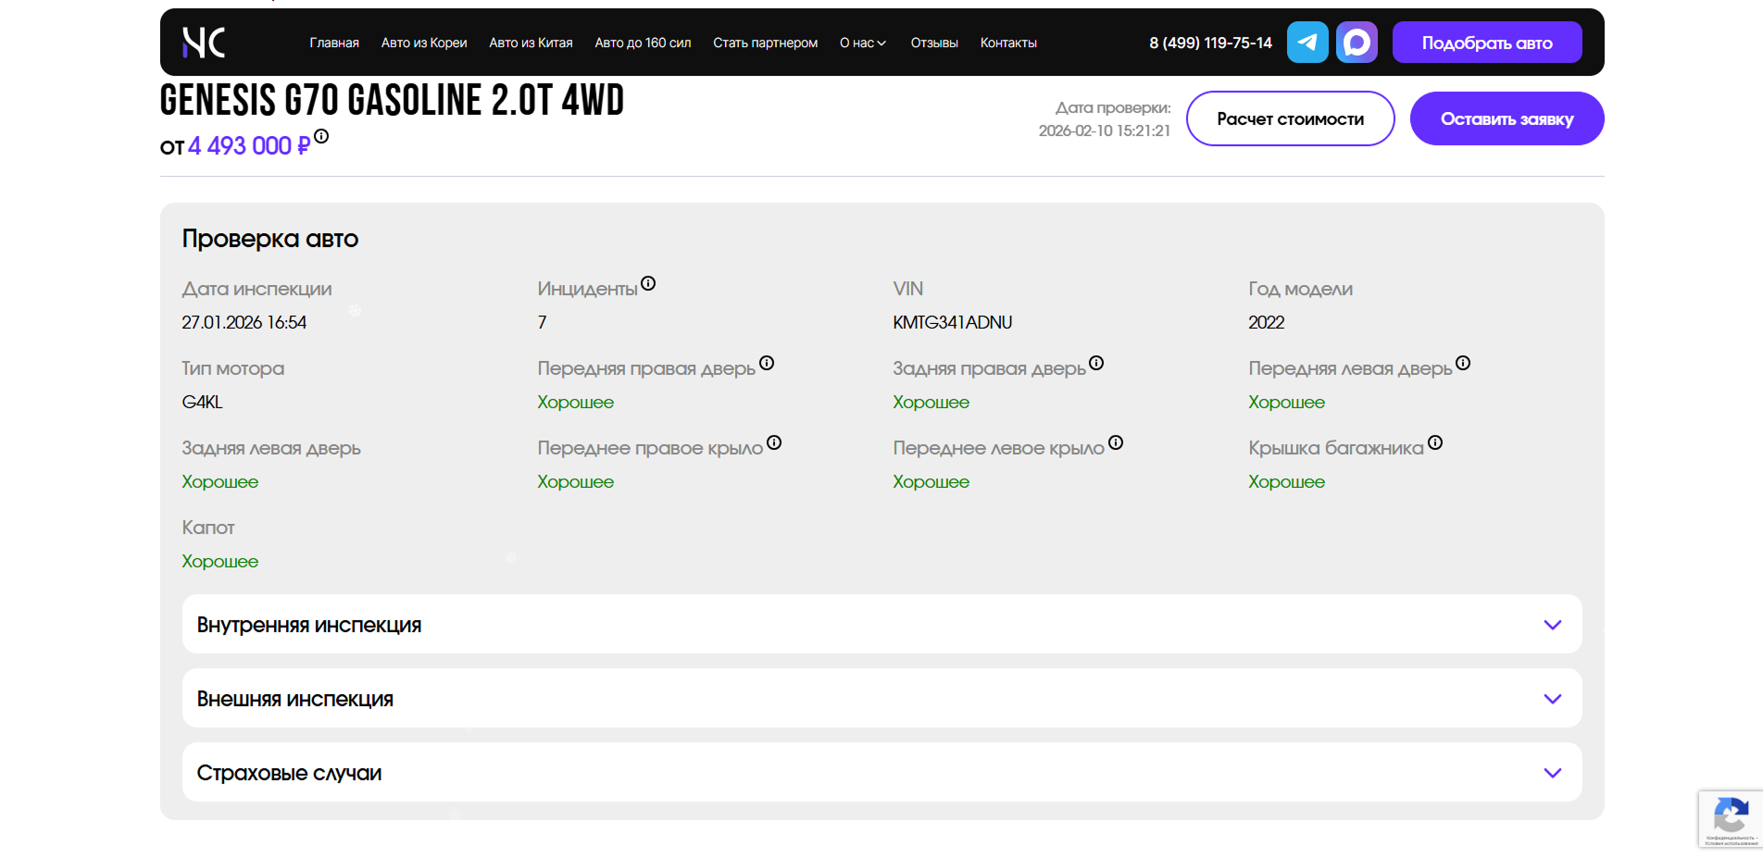
Task: Click inspection date 27.01.2026 16:54
Action: 244,322
